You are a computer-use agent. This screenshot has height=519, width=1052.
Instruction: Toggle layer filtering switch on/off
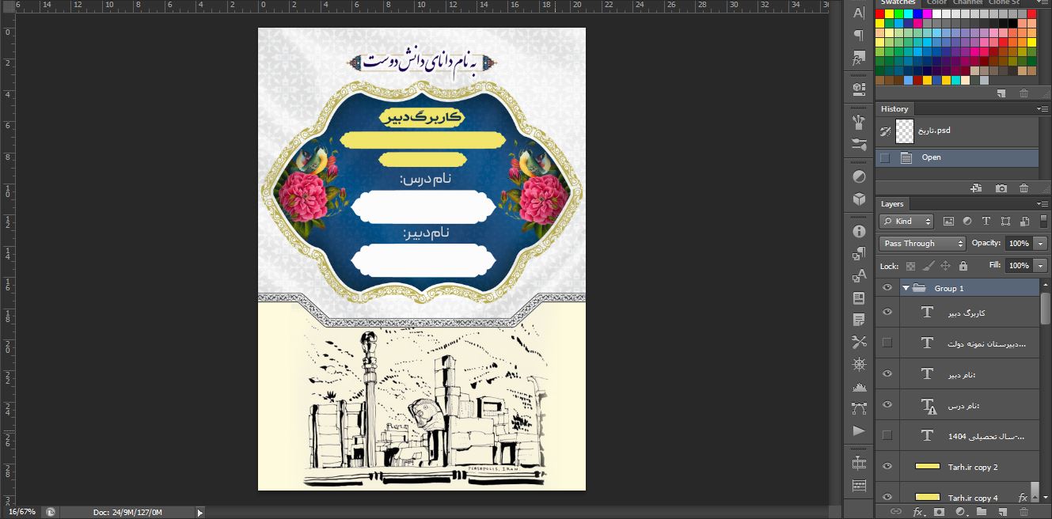(x=1043, y=222)
